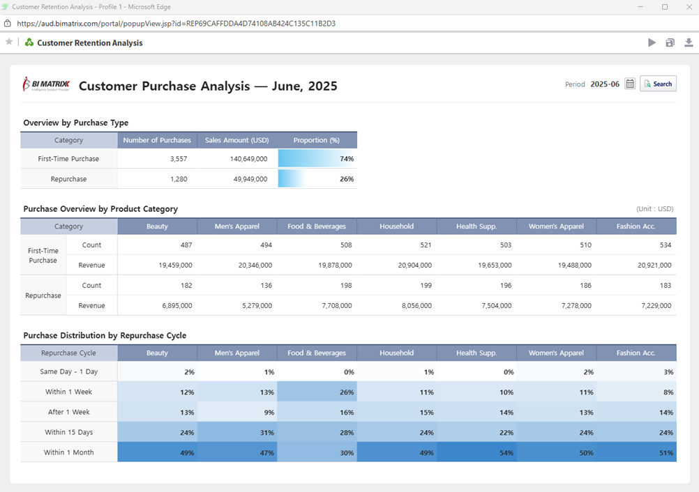This screenshot has width=699, height=492.
Task: Click the site lock icon in address bar
Action: tap(8, 23)
